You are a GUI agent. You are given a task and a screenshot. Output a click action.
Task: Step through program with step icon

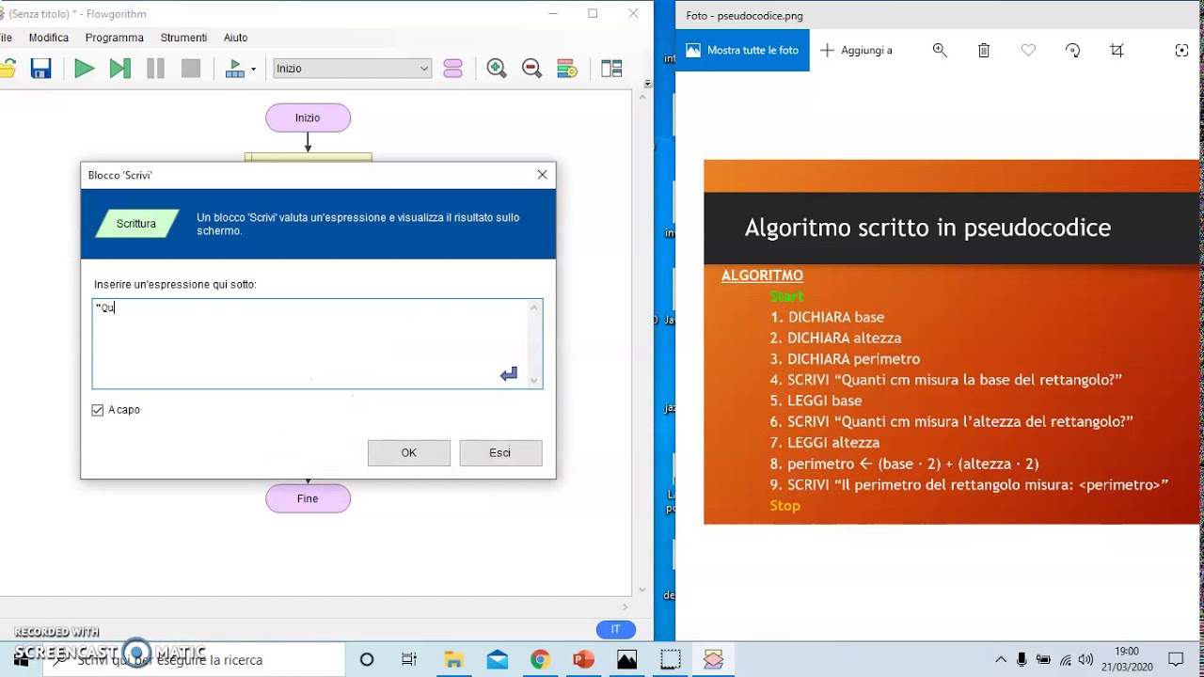click(x=119, y=69)
